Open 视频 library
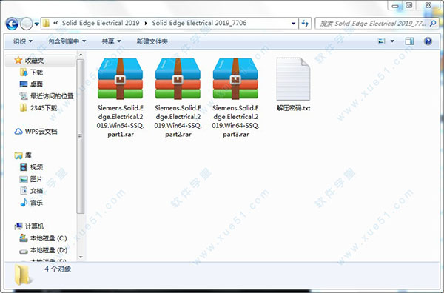The image size is (444, 293). pyautogui.click(x=36, y=167)
